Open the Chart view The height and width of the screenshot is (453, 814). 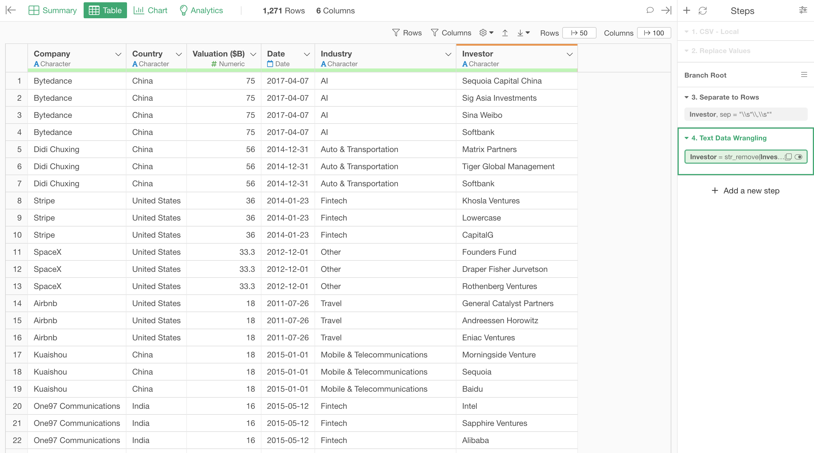(x=150, y=11)
